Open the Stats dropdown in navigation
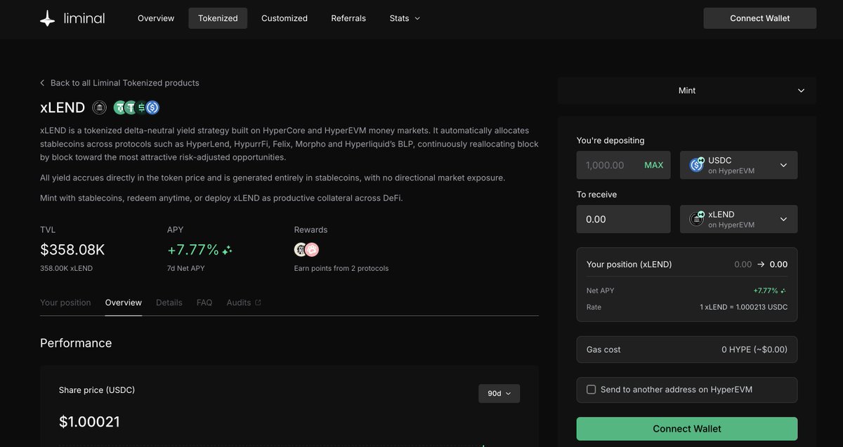The width and height of the screenshot is (843, 447). [x=405, y=18]
